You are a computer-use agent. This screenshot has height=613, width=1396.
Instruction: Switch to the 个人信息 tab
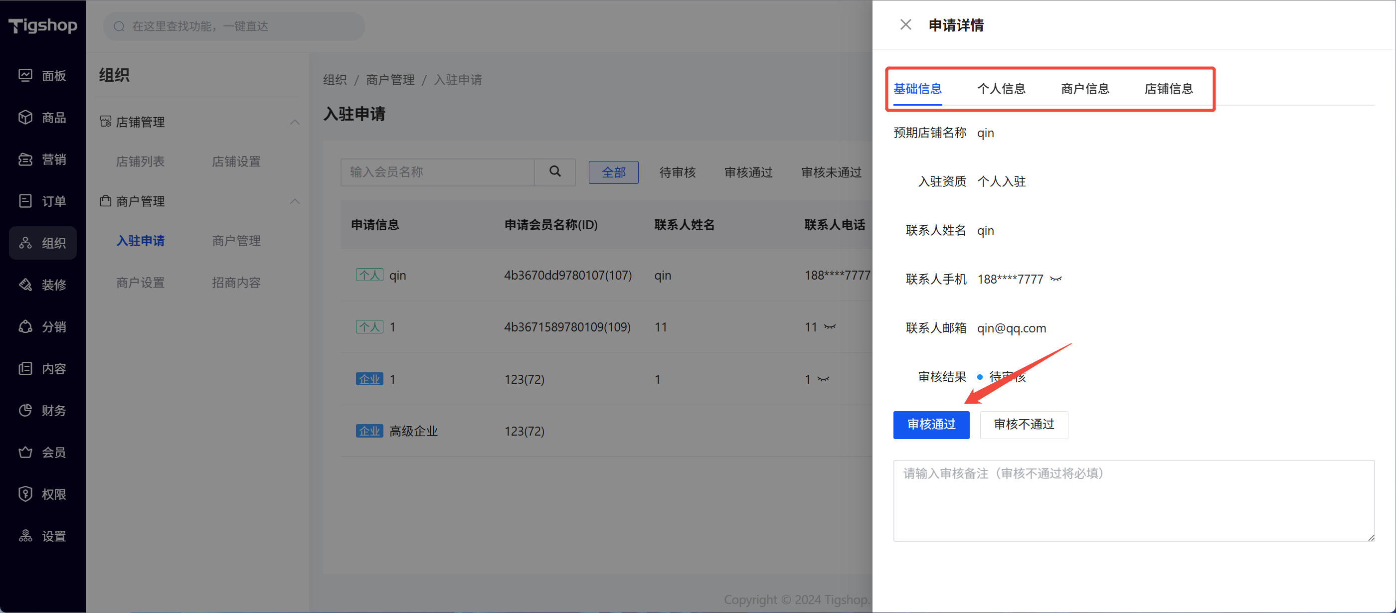1001,89
